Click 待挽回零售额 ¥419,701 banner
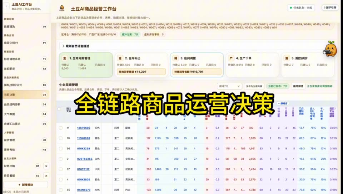Viewport: 343px width, 194px height. [197, 72]
